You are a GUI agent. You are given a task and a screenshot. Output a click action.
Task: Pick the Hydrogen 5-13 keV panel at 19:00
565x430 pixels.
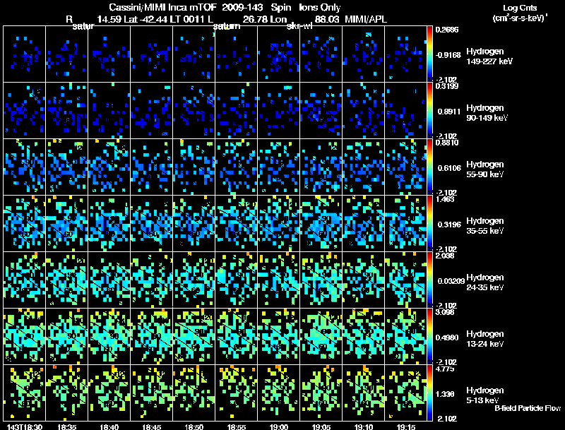[278, 393]
